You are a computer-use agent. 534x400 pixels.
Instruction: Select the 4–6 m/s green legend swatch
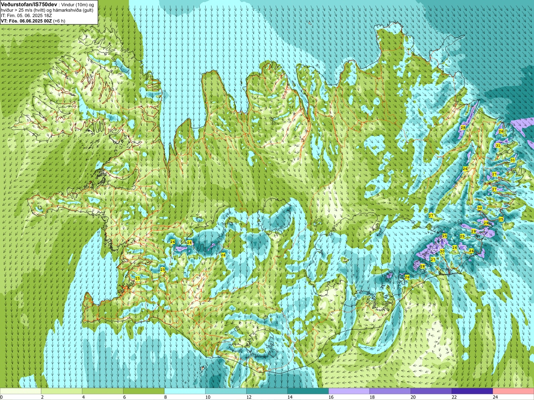click(x=103, y=391)
